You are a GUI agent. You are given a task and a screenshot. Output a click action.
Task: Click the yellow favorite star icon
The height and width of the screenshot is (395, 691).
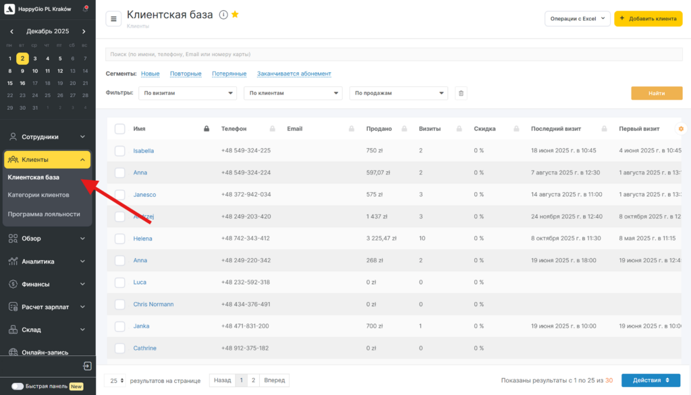point(235,15)
